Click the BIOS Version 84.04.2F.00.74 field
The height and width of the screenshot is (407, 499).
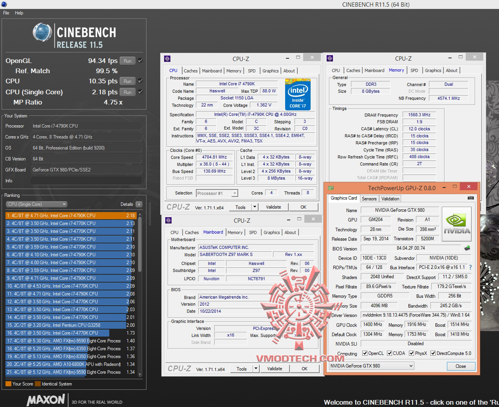point(410,248)
